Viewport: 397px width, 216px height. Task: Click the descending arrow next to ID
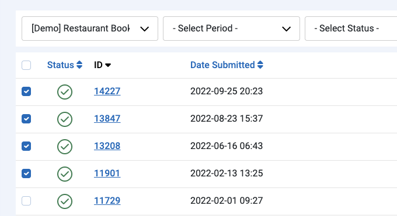(x=108, y=65)
